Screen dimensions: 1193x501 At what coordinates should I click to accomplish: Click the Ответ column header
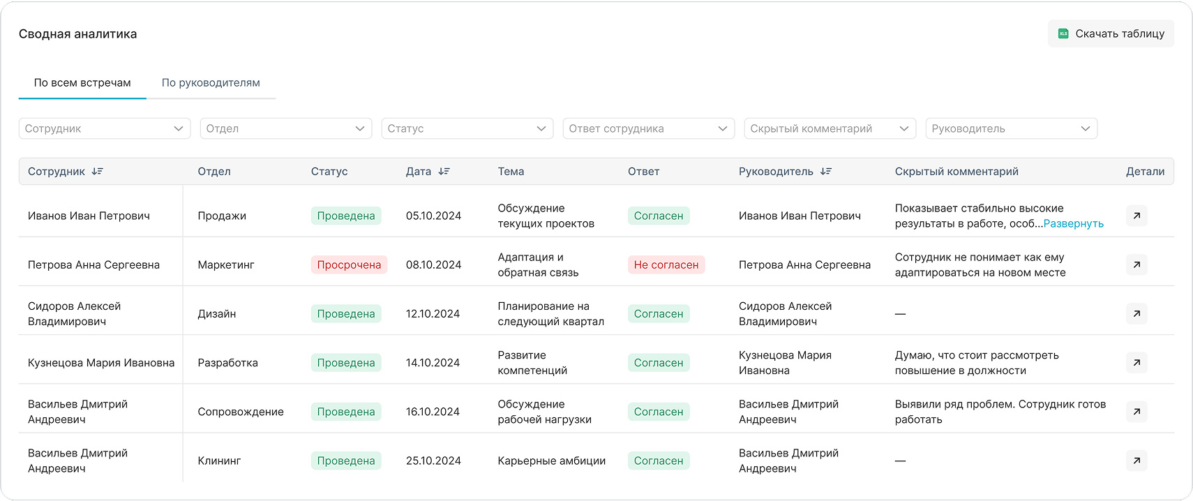coord(643,171)
